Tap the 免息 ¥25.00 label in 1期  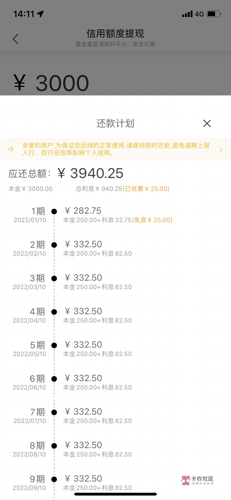click(x=152, y=220)
